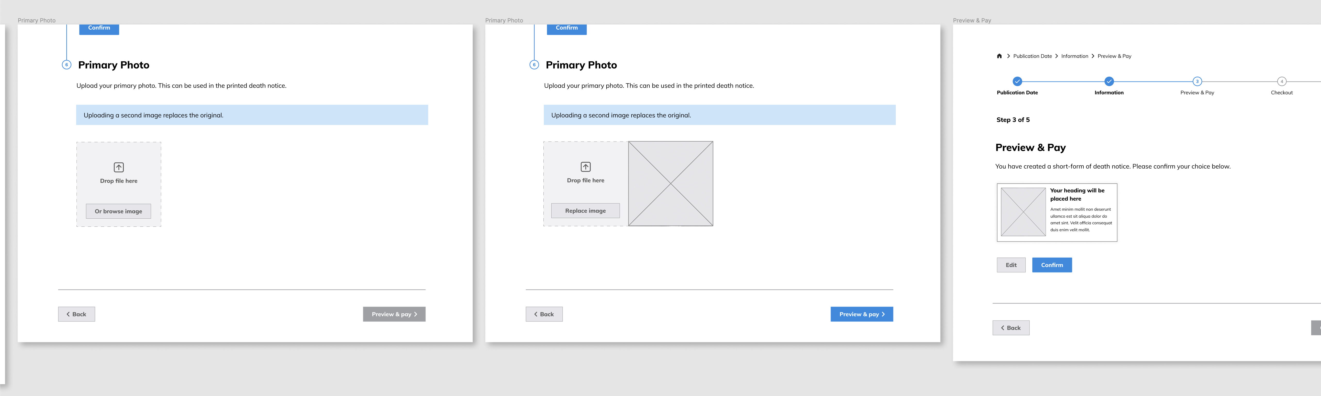This screenshot has height=396, width=1321.
Task: Select the step 3 Preview & Pay circle
Action: [x=1197, y=81]
